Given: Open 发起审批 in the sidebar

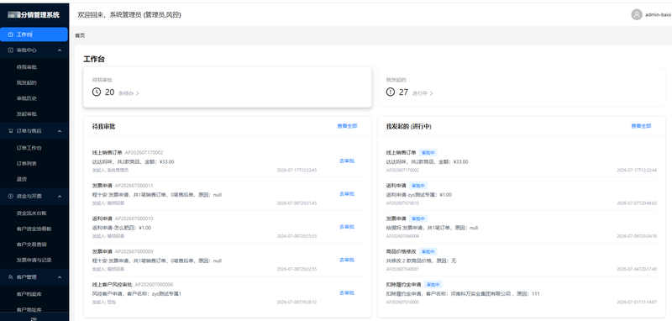Looking at the screenshot, I should pos(27,114).
